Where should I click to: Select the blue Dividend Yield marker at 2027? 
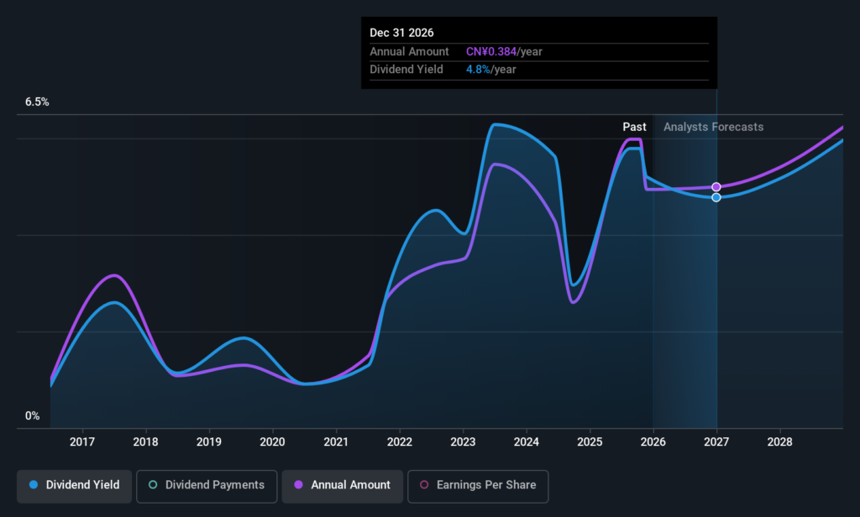(x=716, y=197)
